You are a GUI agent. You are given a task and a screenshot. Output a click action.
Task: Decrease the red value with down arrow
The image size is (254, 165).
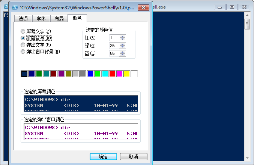click(122, 39)
